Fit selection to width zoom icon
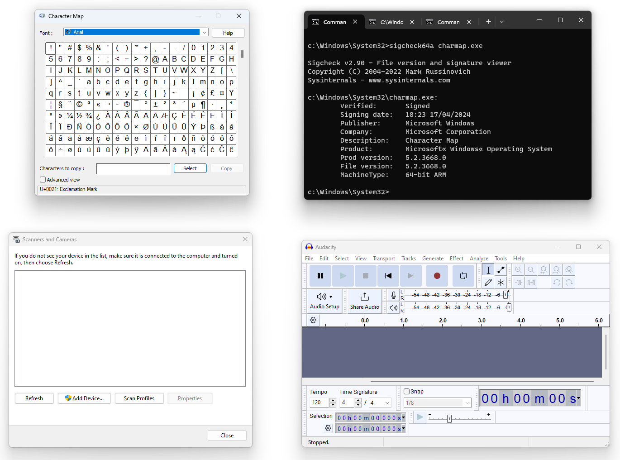This screenshot has height=460, width=620. click(x=544, y=270)
